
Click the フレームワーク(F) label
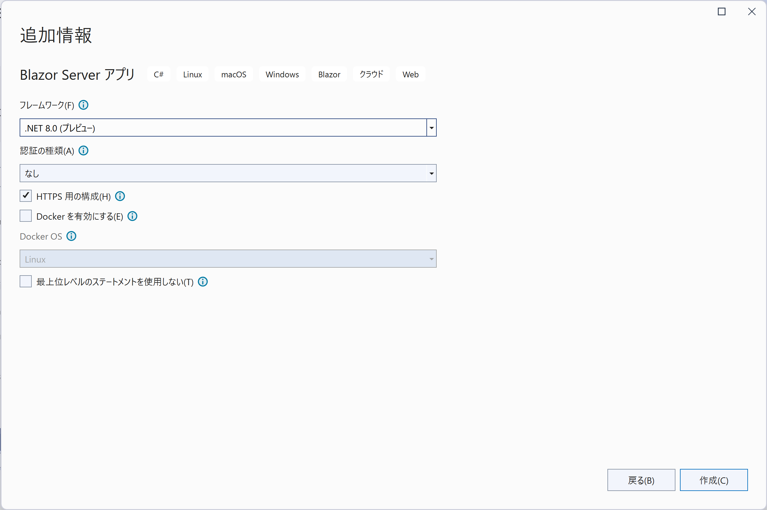coord(47,105)
